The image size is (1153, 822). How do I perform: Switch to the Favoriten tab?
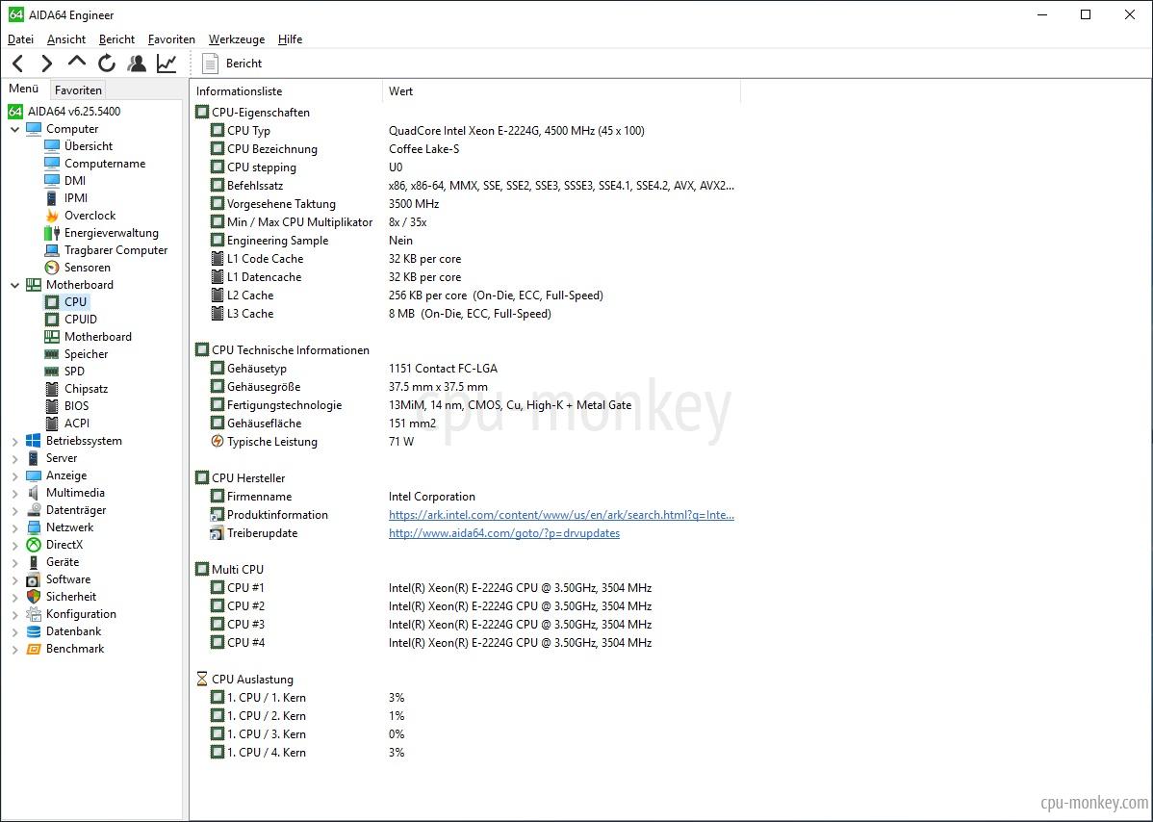(78, 90)
